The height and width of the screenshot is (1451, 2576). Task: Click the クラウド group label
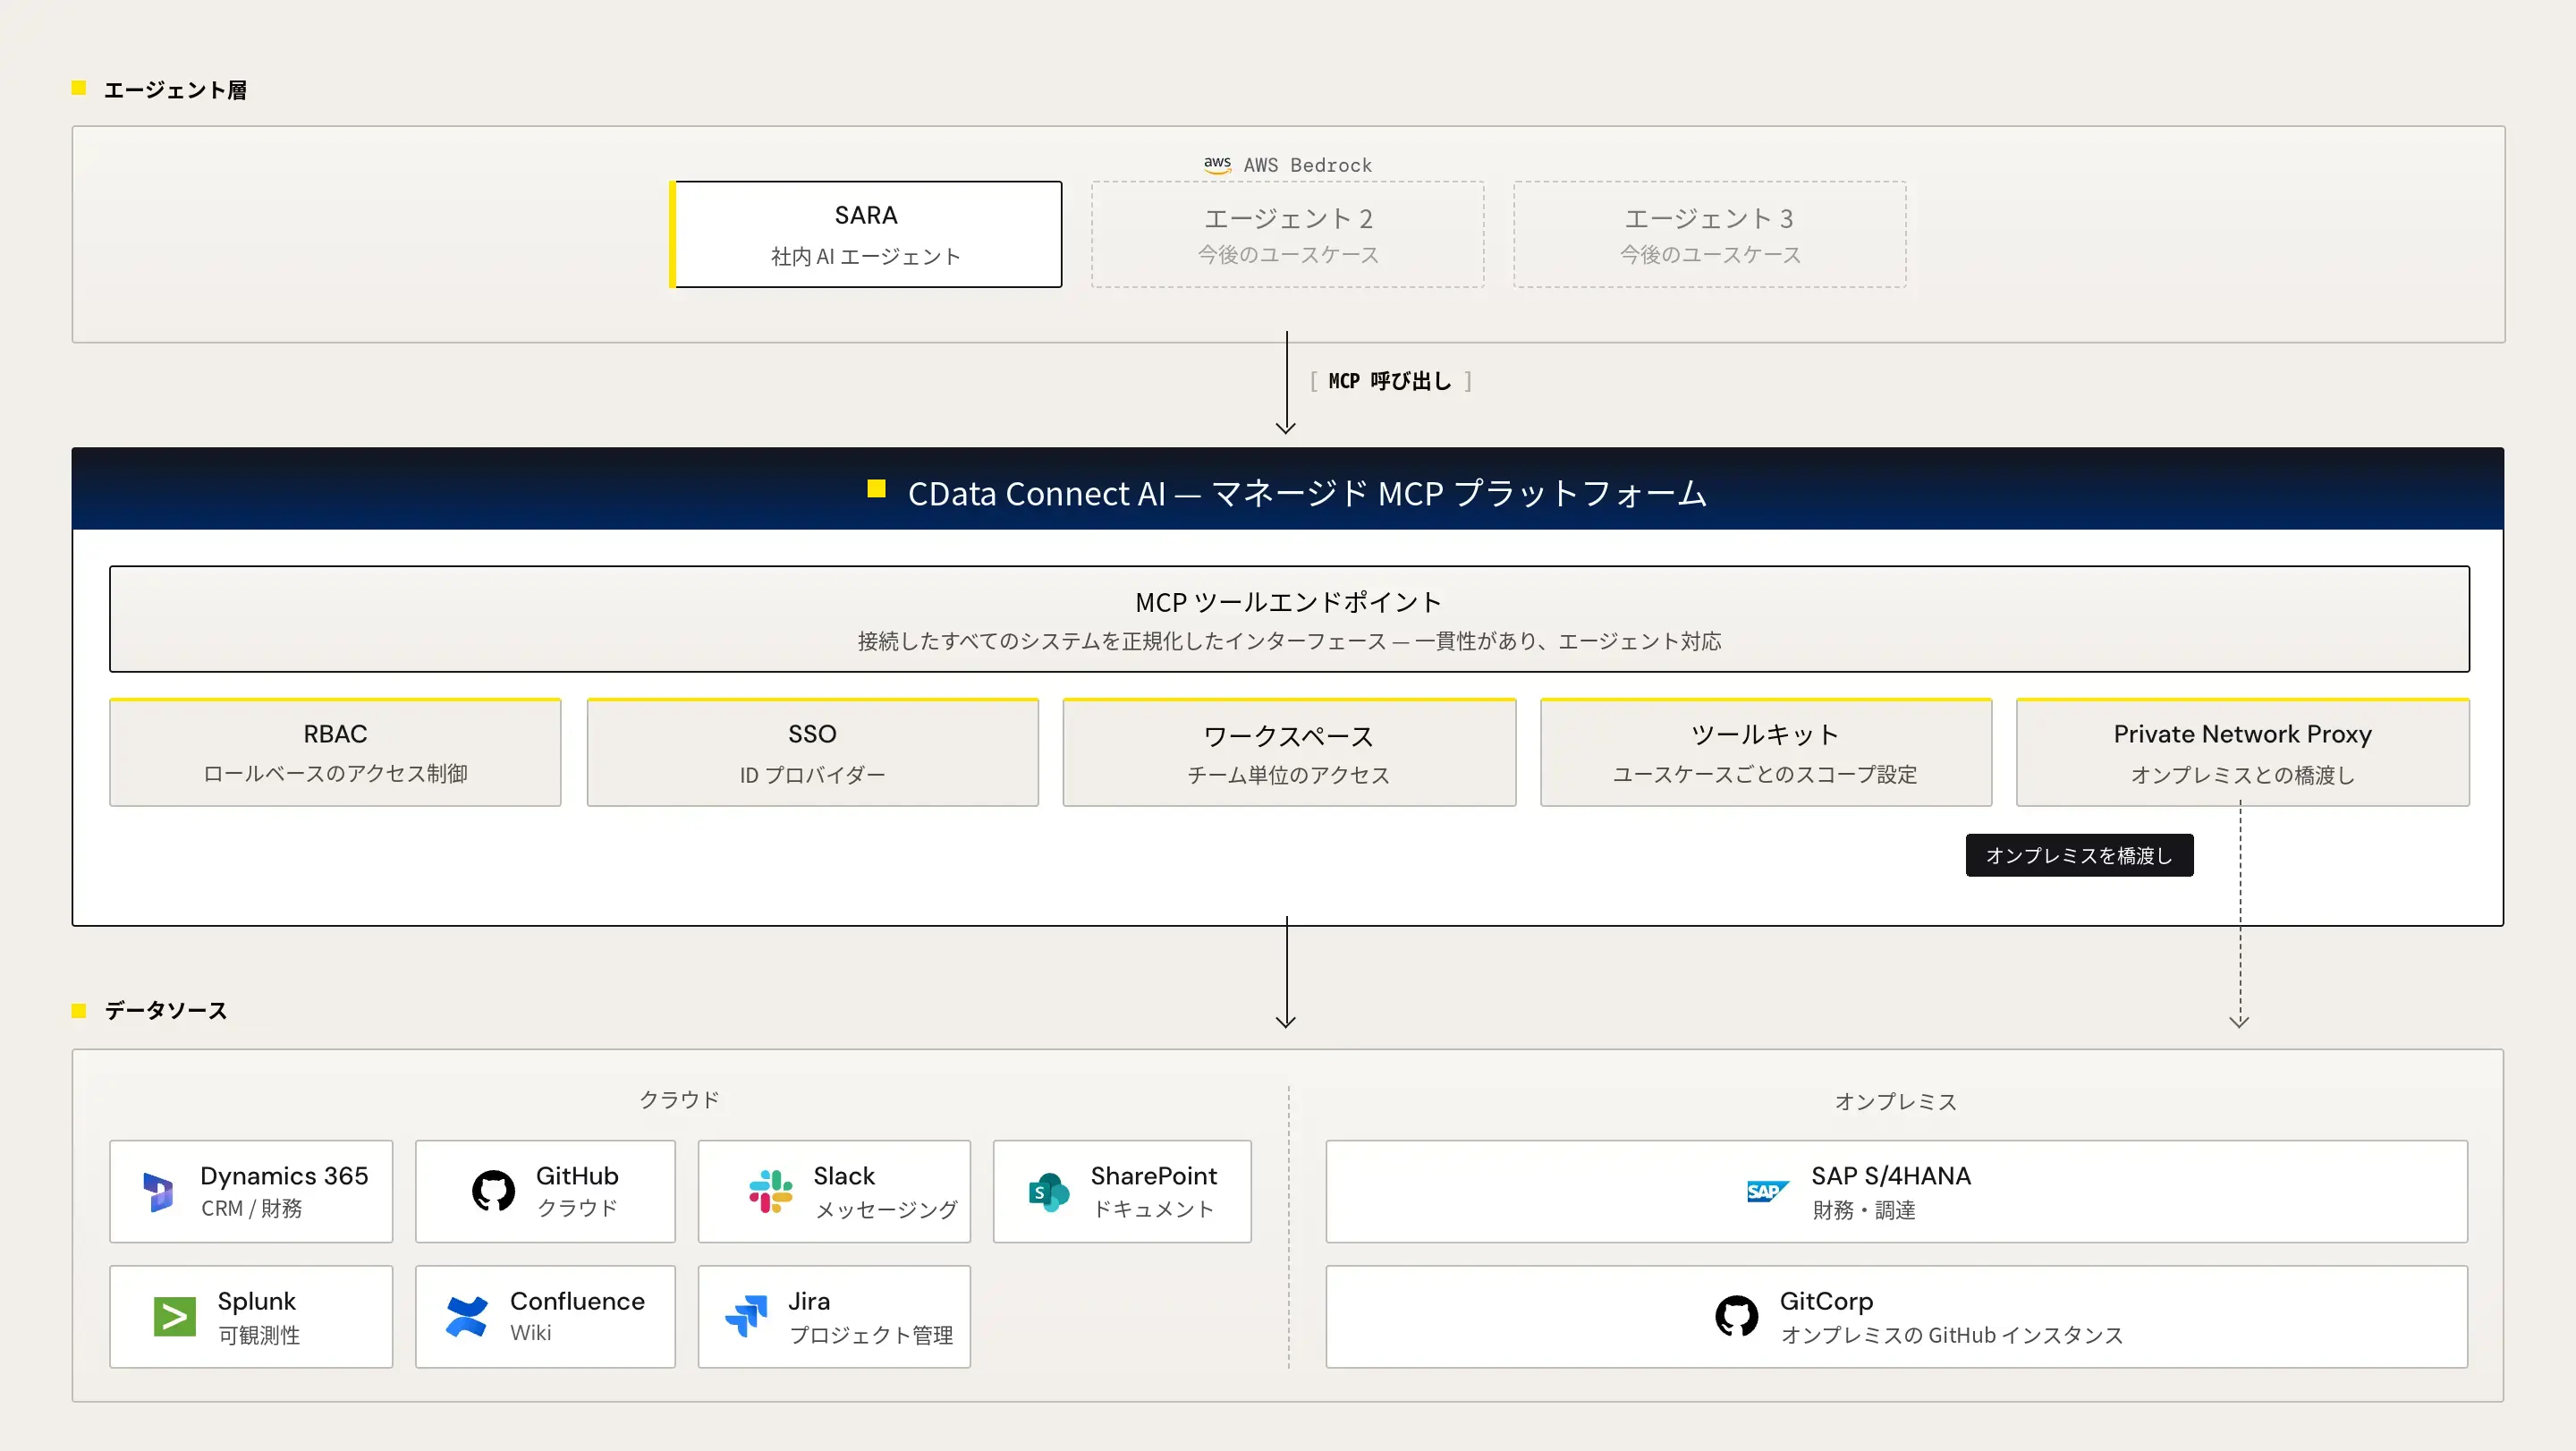point(679,1099)
